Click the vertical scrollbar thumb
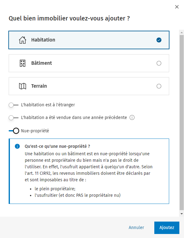The width and height of the screenshot is (184, 238). (182, 123)
